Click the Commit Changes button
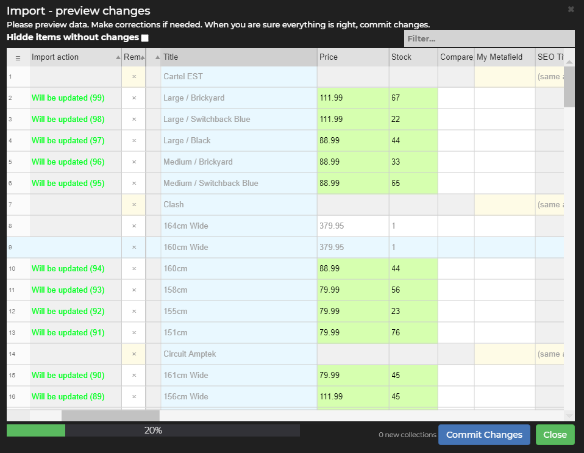This screenshot has width=584, height=453. [x=484, y=435]
